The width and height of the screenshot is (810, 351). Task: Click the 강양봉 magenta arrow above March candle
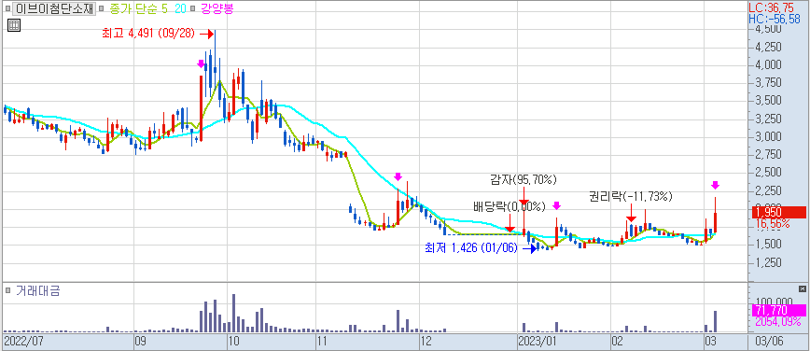tap(715, 185)
